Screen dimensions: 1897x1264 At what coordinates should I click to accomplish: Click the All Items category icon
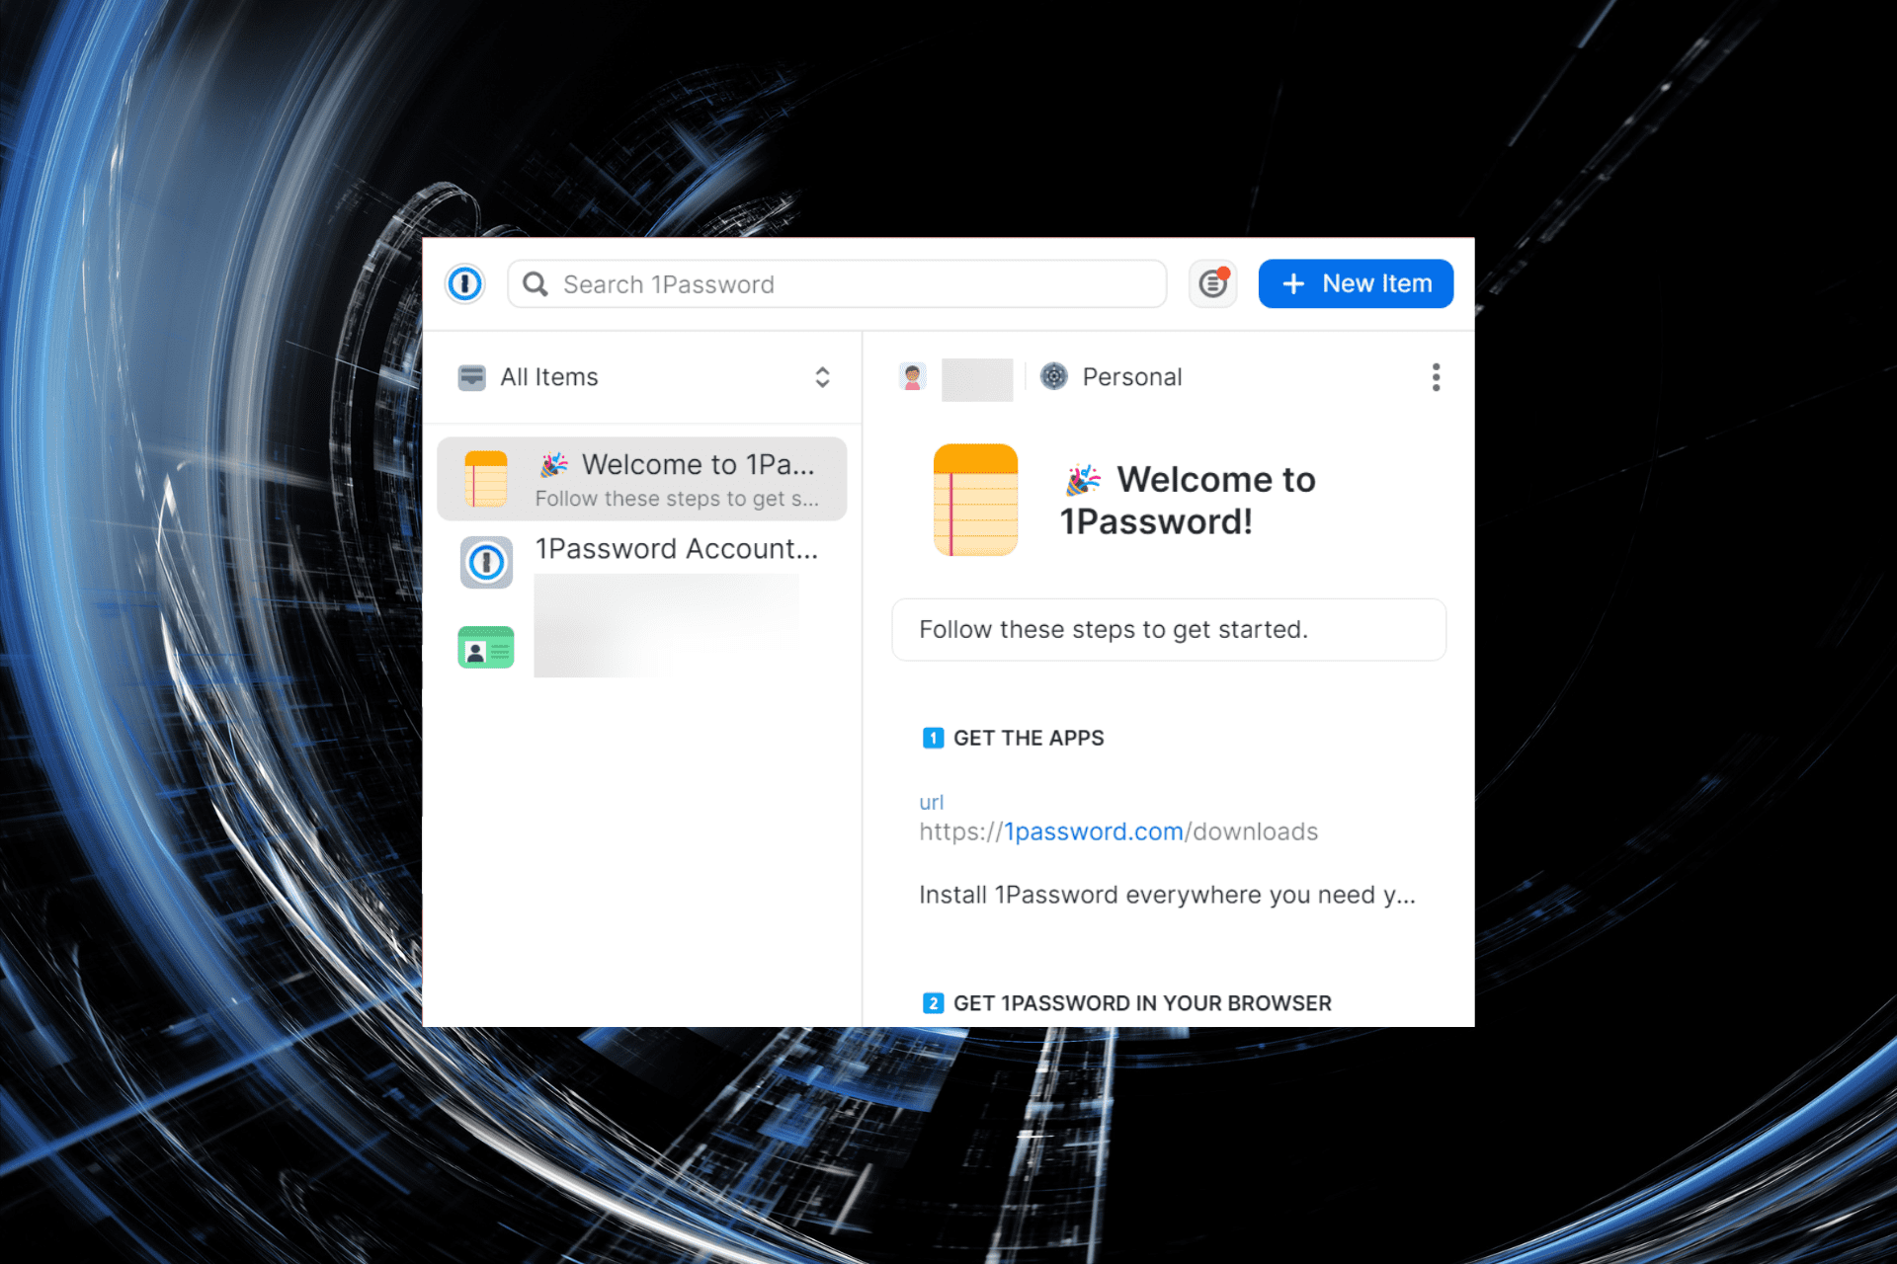471,377
